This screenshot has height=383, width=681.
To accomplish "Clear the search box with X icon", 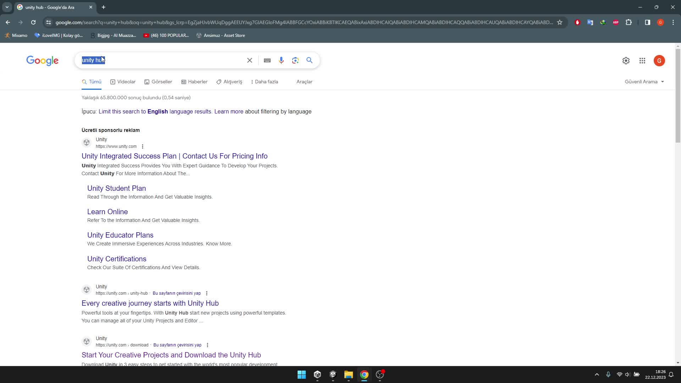I will [250, 60].
